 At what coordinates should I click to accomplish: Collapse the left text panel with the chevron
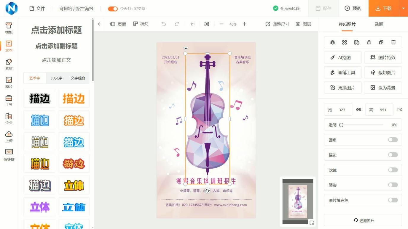[99, 24]
